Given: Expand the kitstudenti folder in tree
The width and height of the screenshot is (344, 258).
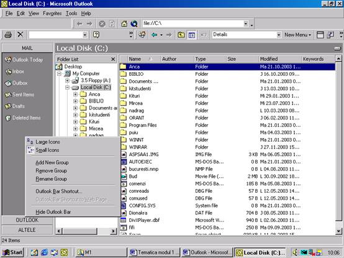Looking at the screenshot, I should pos(75,115).
